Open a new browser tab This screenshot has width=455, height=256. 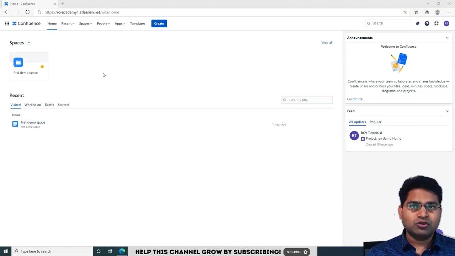[62, 4]
